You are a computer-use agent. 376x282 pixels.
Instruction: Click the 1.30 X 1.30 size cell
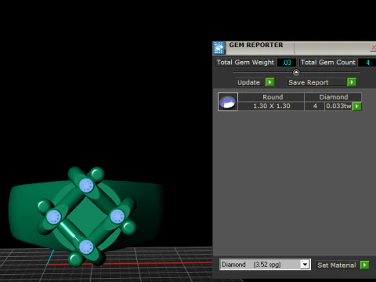271,106
